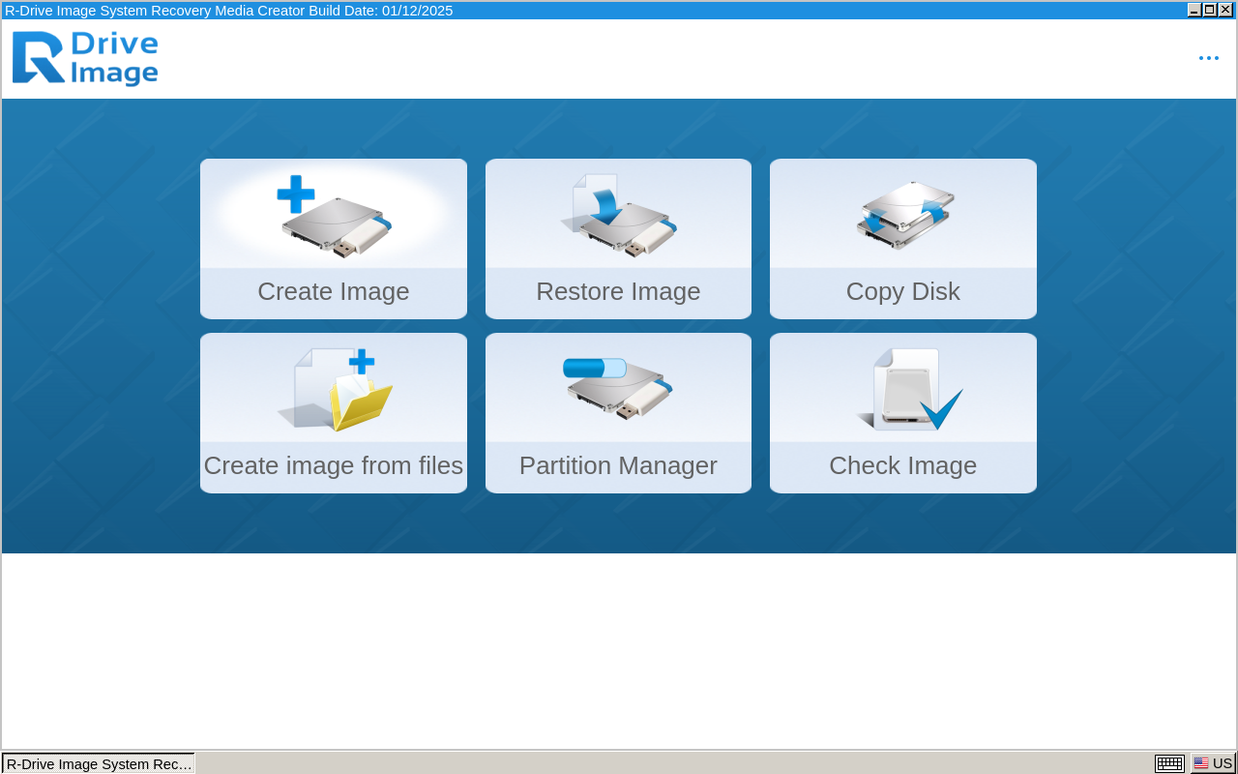Select "Create image from files" label
This screenshot has width=1238, height=774.
[x=334, y=465]
